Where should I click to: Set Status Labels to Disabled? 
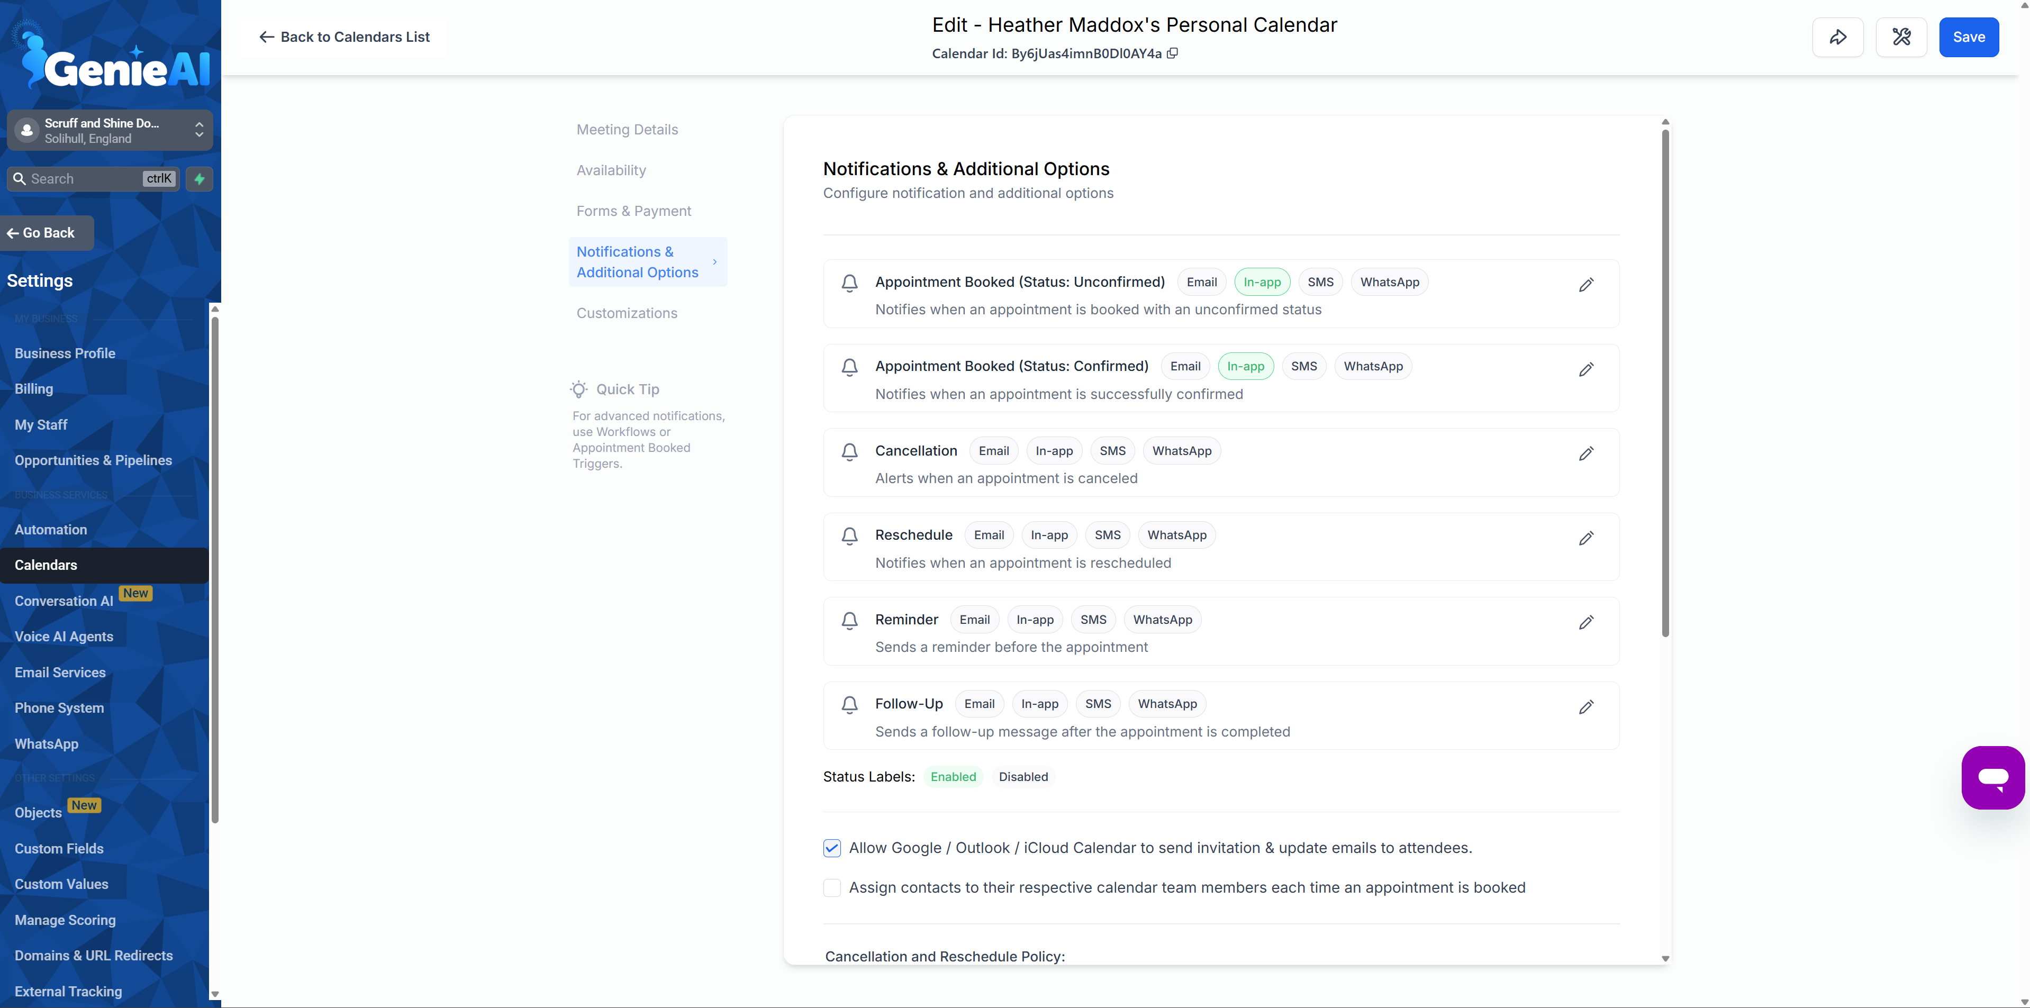[1022, 776]
